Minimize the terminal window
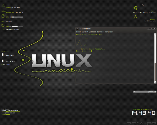This screenshot has height=125, width=157. click(148, 28)
